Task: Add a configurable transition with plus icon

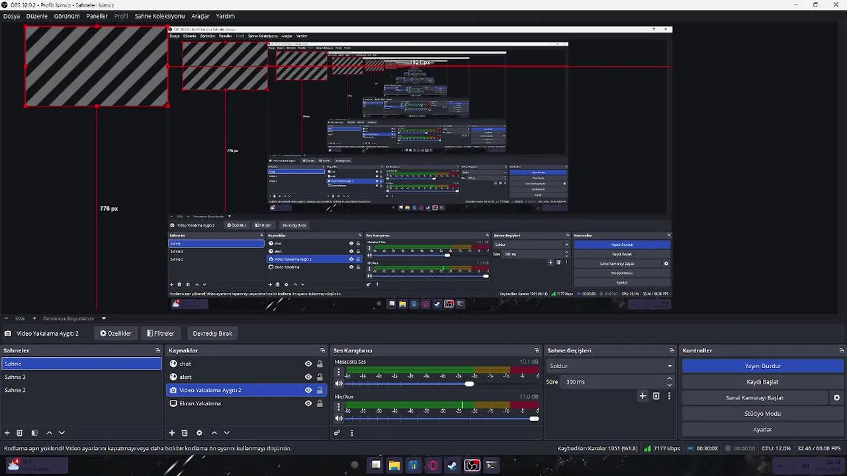Action: click(x=642, y=396)
